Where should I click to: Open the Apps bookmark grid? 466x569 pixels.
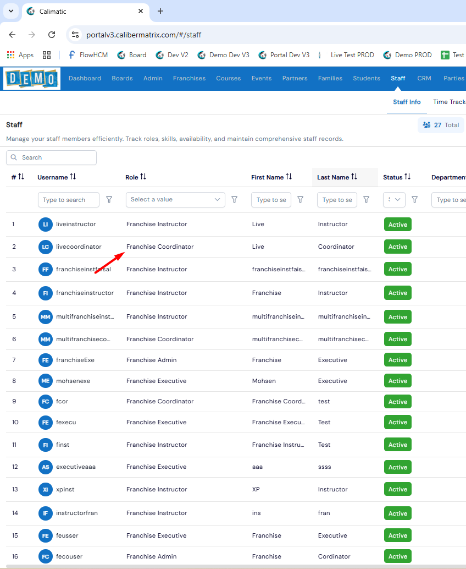click(20, 55)
